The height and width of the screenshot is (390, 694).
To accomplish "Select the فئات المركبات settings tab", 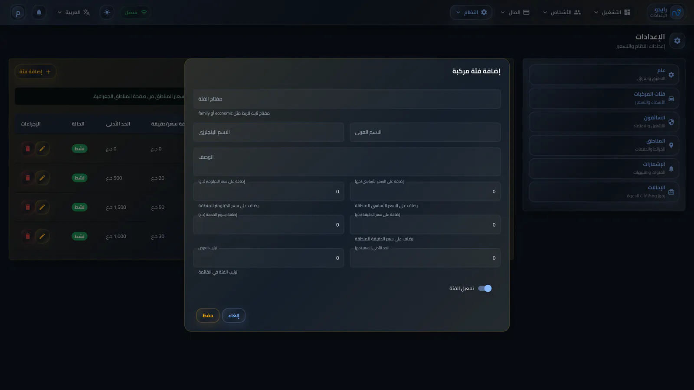I will click(604, 98).
